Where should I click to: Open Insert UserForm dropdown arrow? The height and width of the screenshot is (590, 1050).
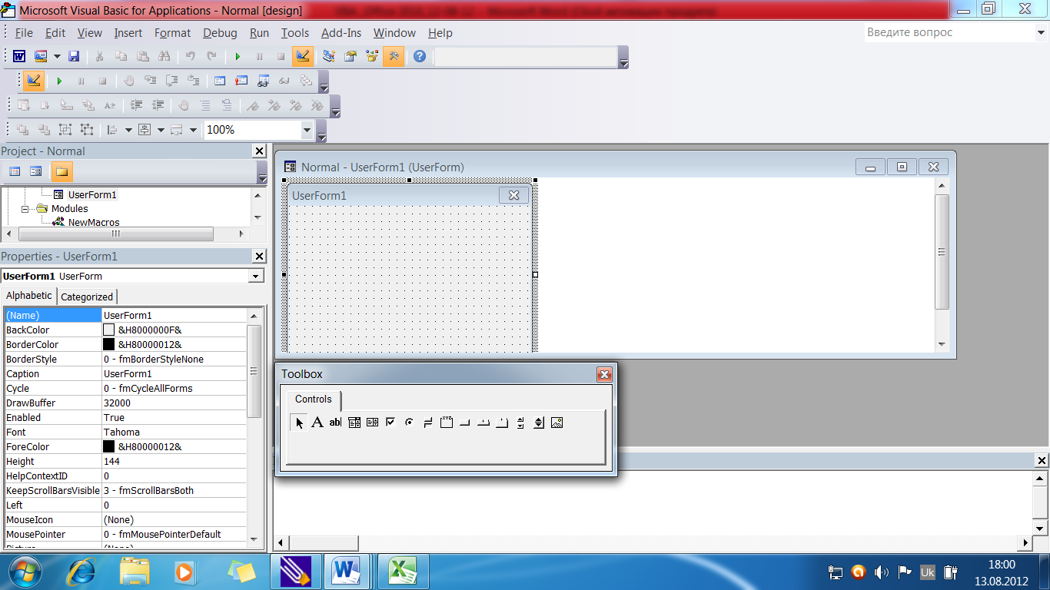tap(57, 56)
